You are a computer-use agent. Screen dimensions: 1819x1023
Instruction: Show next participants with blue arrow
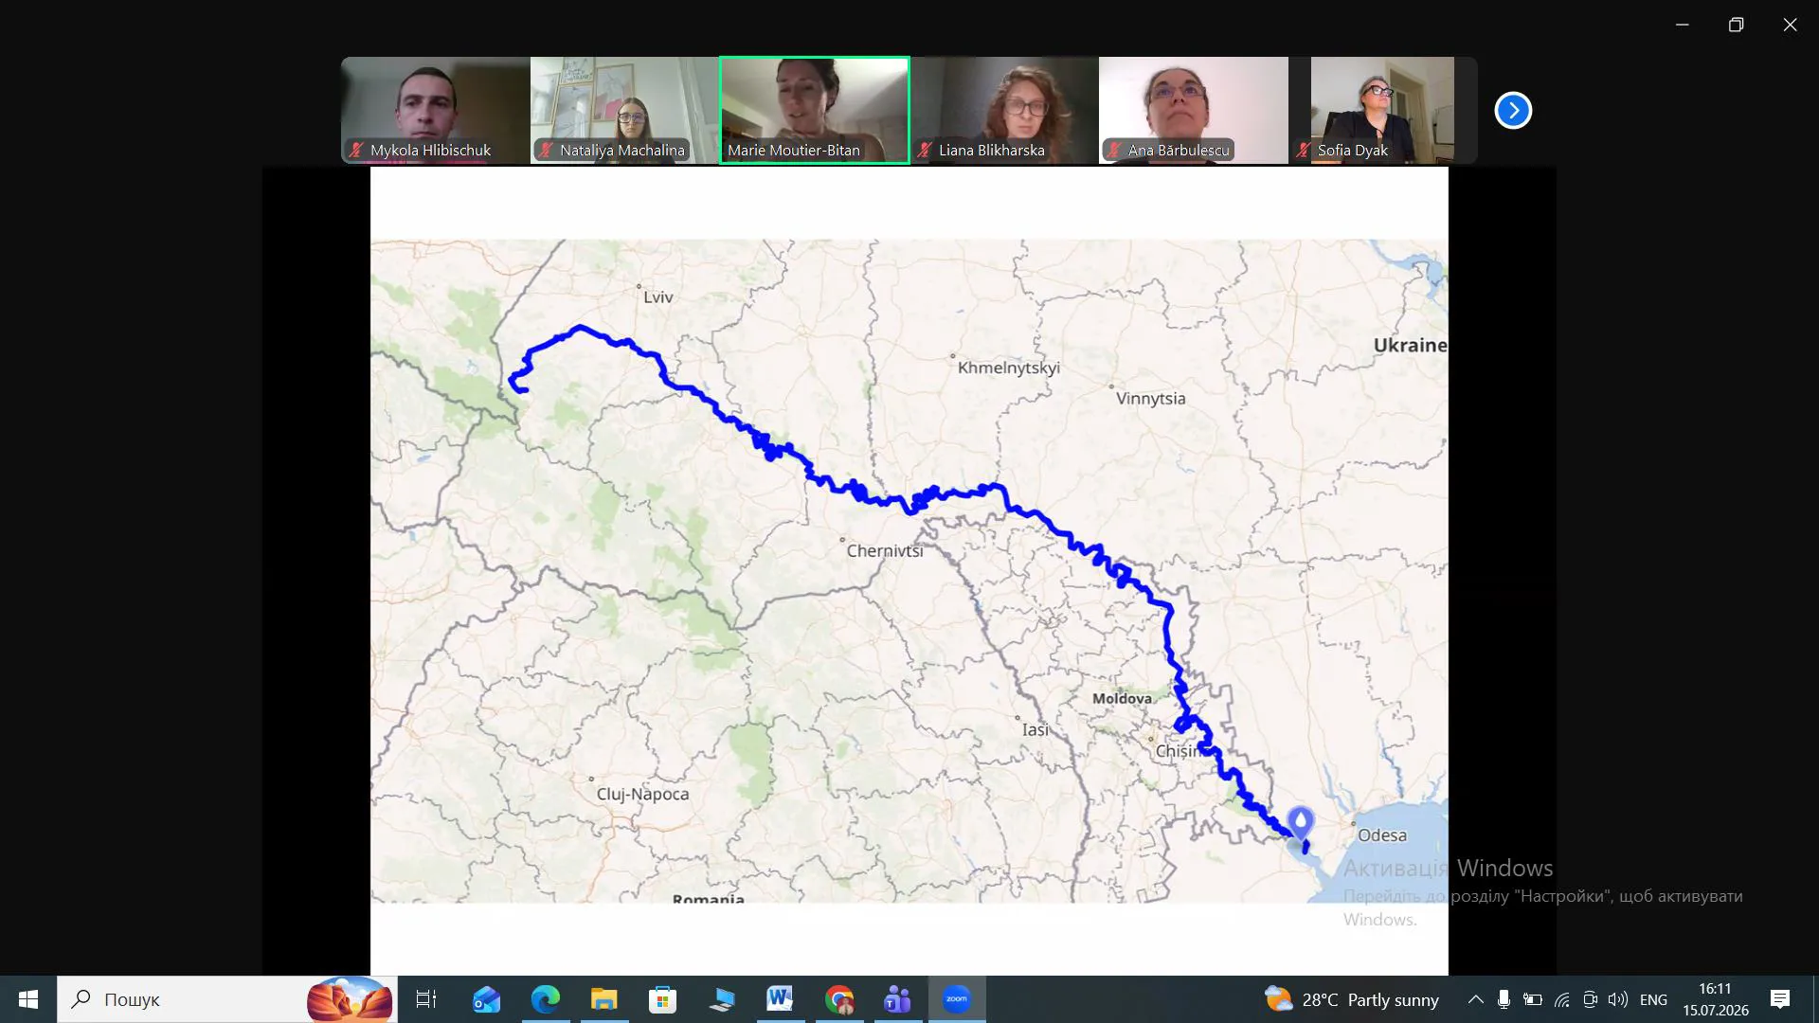[x=1513, y=111]
